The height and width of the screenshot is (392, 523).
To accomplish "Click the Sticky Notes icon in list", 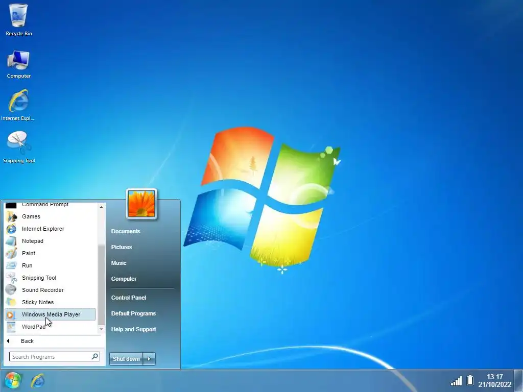I will point(11,302).
